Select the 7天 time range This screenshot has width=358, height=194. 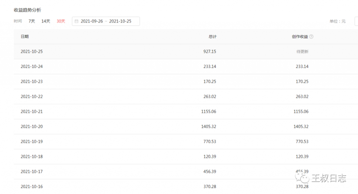coord(32,21)
